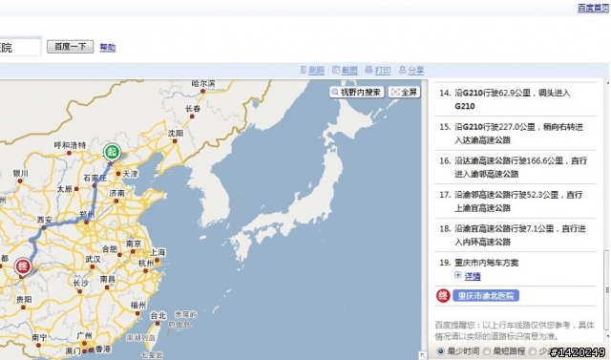Click the 打印 link in toolbar
Viewport: 611px width, 360px height.
point(383,71)
